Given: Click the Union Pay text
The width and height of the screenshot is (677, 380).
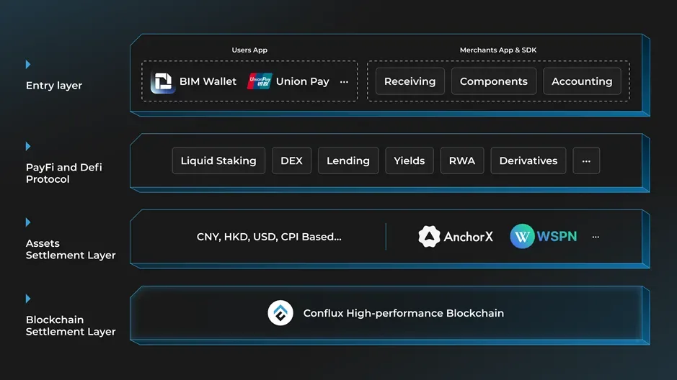Looking at the screenshot, I should [303, 81].
